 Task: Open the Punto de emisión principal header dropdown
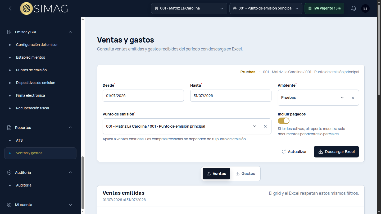pos(266,8)
